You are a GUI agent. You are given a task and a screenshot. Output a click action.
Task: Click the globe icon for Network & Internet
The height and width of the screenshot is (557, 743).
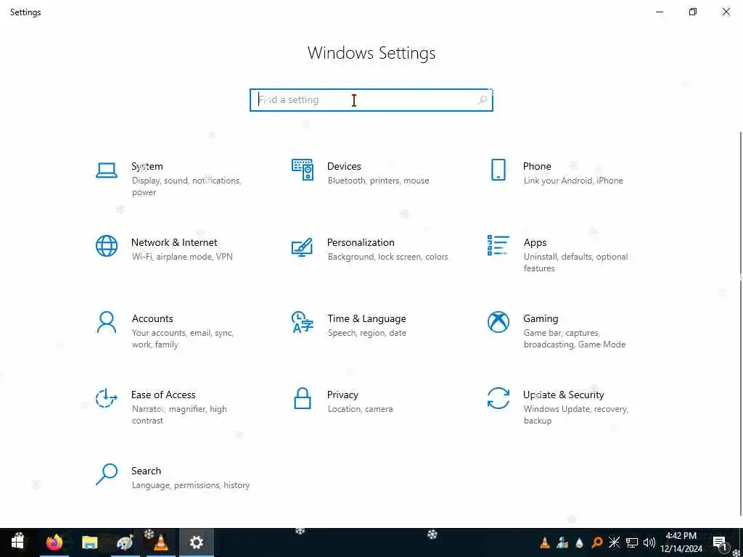tap(106, 246)
